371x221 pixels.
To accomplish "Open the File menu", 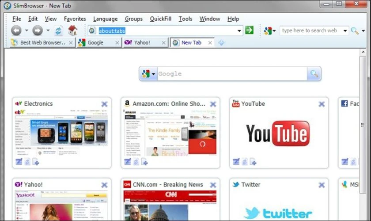I will [x=17, y=19].
